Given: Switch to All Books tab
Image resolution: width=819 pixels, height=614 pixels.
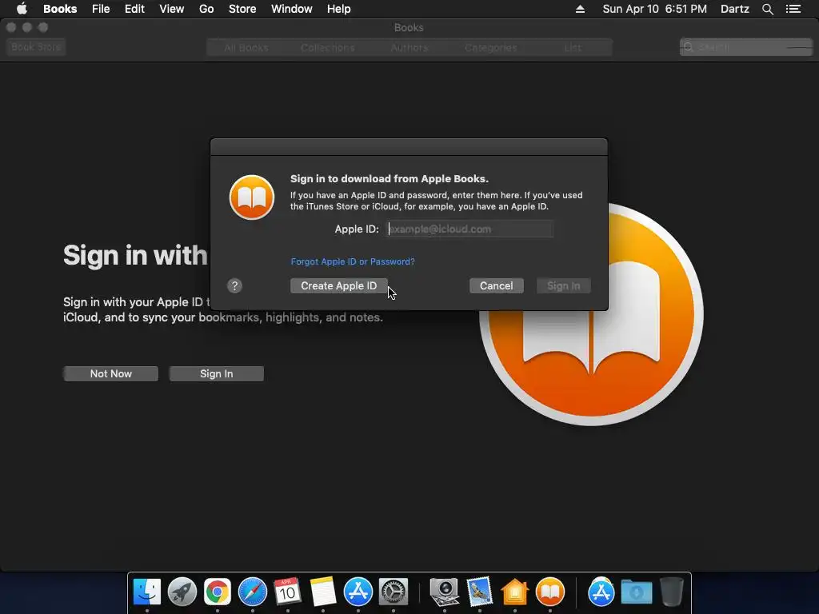Looking at the screenshot, I should tap(246, 47).
